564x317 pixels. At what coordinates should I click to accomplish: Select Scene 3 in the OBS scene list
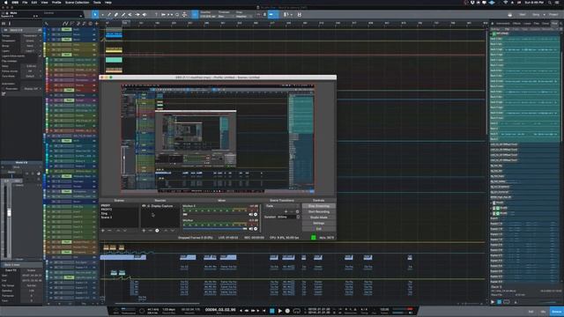pyautogui.click(x=106, y=217)
